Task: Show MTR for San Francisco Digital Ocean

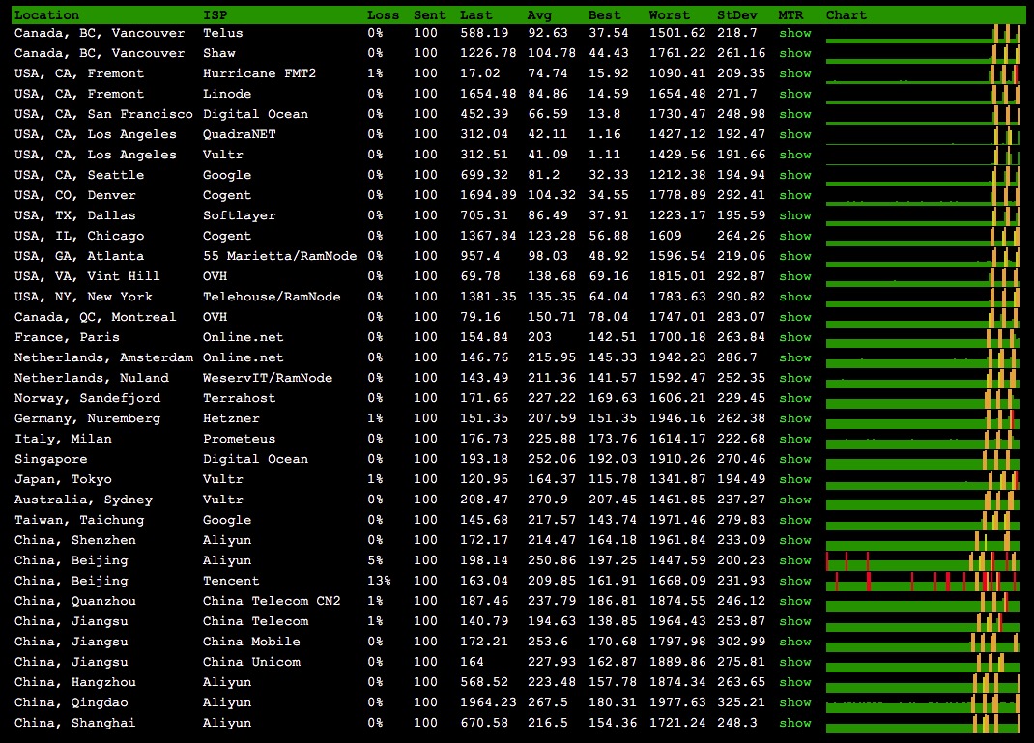Action: [x=795, y=114]
